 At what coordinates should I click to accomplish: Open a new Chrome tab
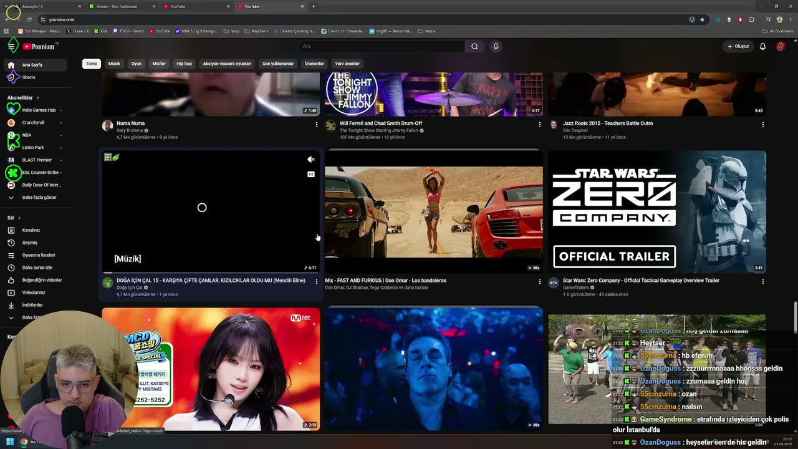click(x=313, y=6)
